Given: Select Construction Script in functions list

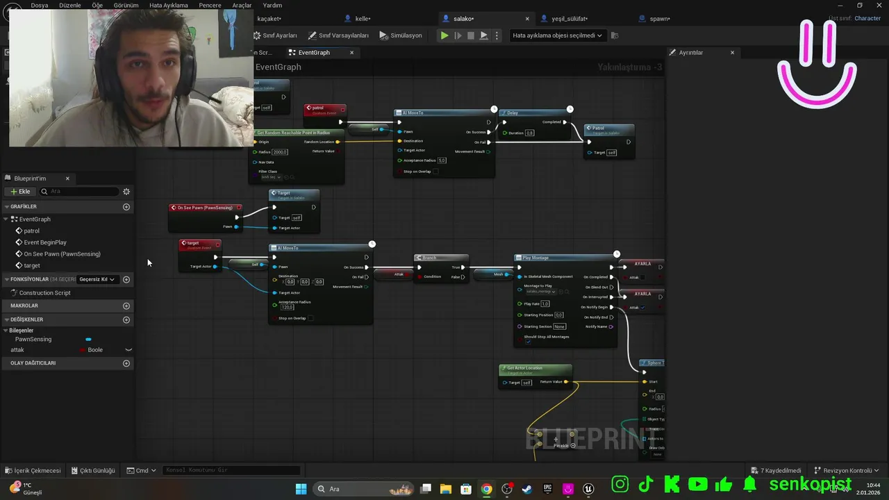Looking at the screenshot, I should 44,293.
